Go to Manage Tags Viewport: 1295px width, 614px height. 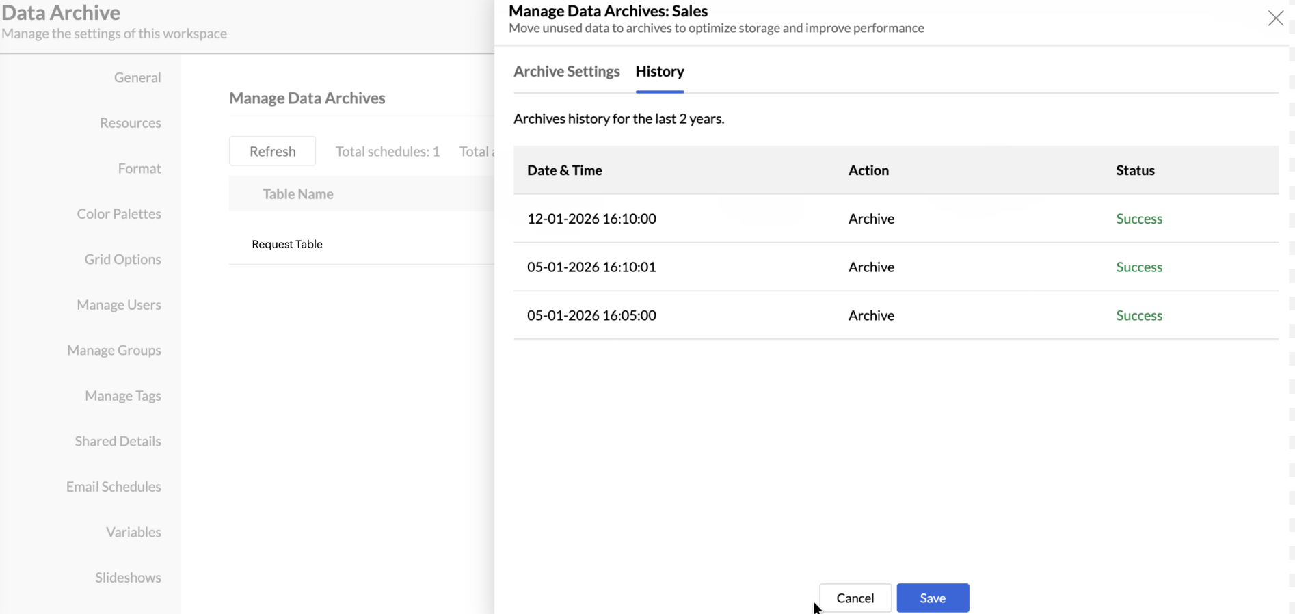[123, 396]
